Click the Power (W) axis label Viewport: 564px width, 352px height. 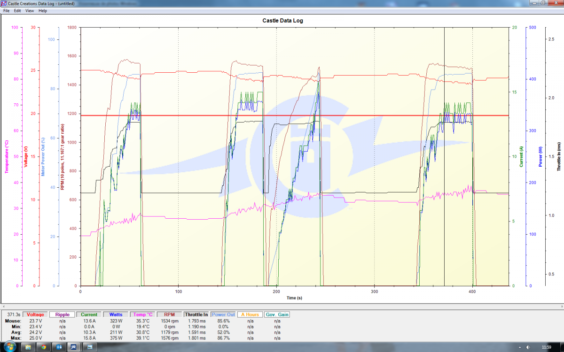[540, 156]
